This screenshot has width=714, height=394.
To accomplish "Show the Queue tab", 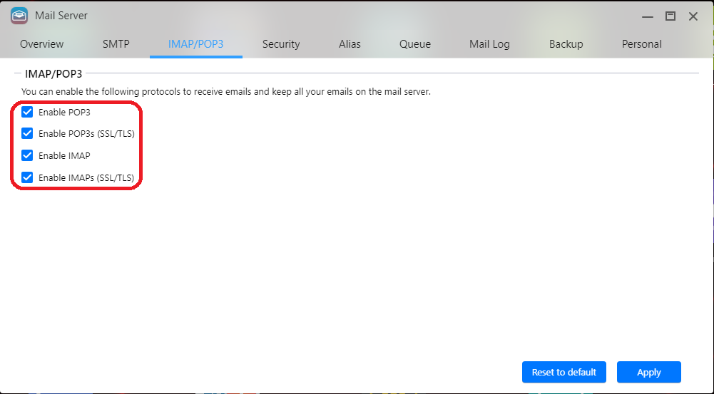I will coord(415,44).
